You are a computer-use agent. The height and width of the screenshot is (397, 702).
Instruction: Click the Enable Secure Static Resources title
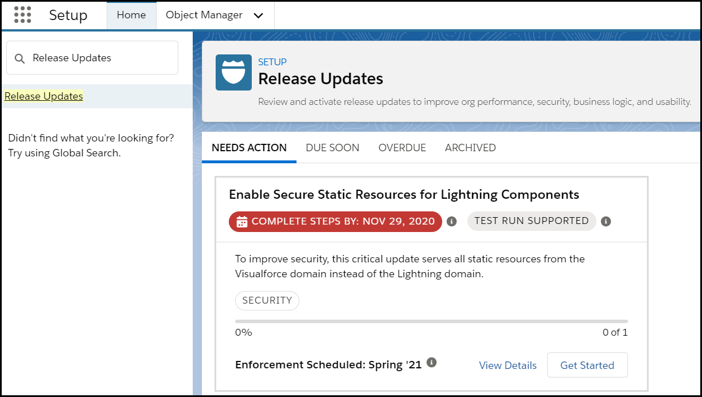pyautogui.click(x=404, y=195)
